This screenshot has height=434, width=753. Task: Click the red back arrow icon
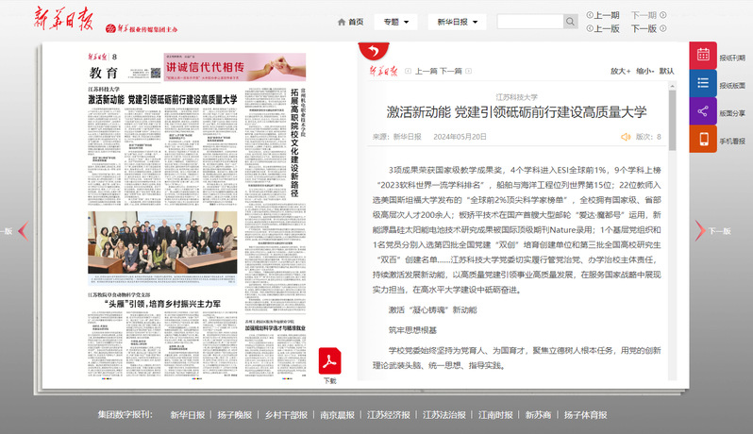tap(374, 52)
